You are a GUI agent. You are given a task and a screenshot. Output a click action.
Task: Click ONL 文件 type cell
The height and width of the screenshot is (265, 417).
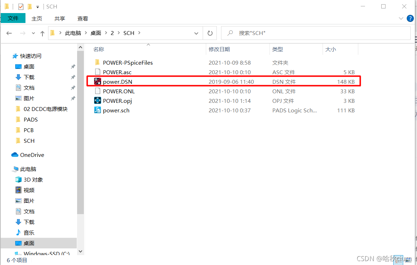284,91
